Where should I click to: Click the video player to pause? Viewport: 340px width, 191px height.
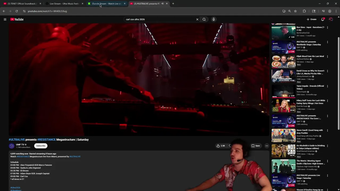139,79
